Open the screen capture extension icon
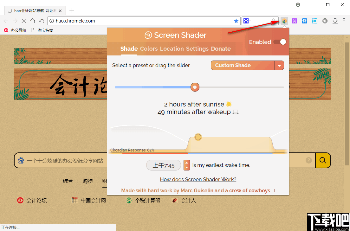 click(x=315, y=21)
